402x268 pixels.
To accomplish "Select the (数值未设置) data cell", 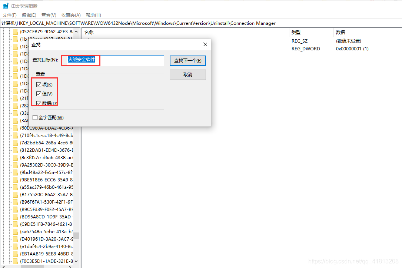I will 348,41.
